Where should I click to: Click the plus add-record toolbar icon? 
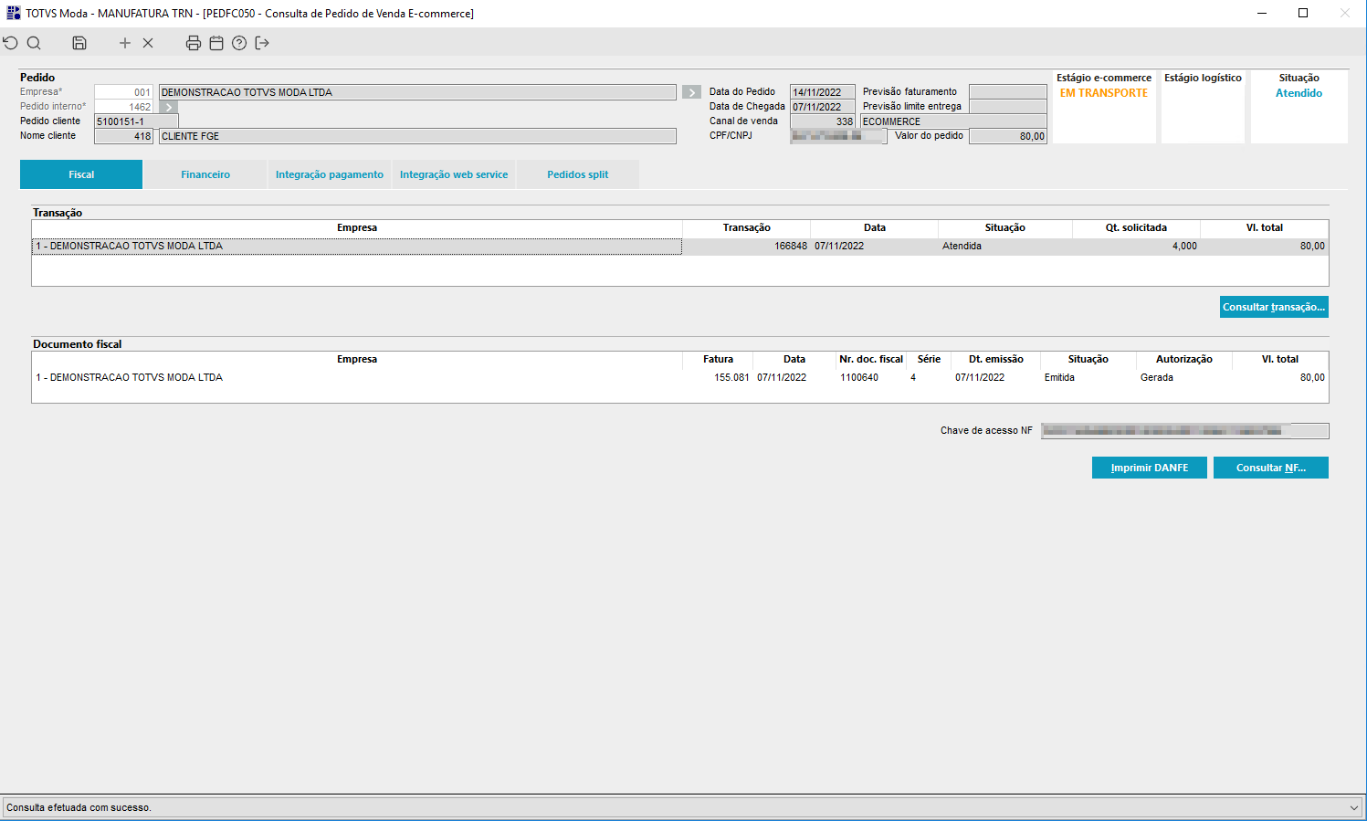[x=125, y=43]
